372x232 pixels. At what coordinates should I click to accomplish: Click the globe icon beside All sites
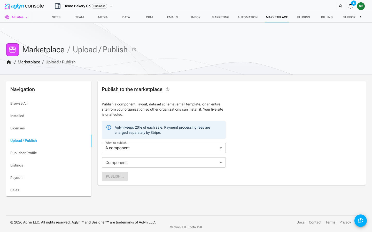[x=7, y=17]
